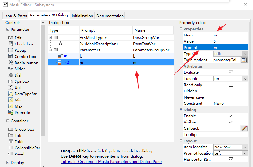
Task: Collapse the Container controls section
Action: 7,121
